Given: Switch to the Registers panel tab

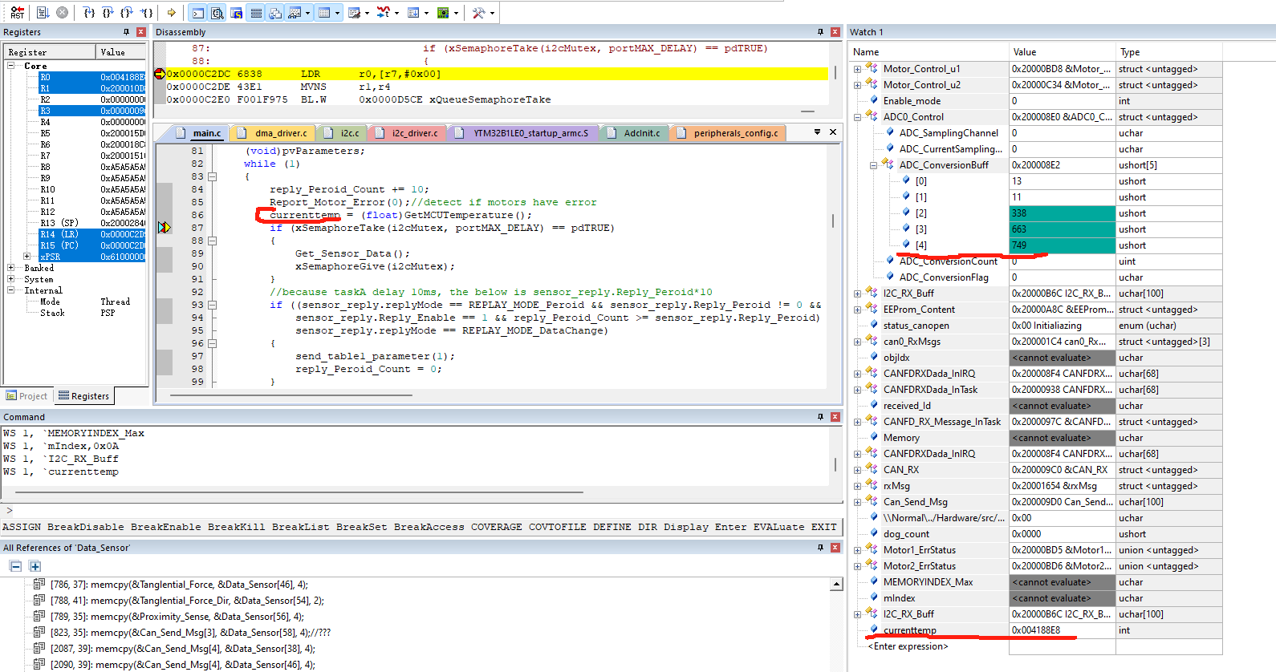Looking at the screenshot, I should tap(84, 396).
